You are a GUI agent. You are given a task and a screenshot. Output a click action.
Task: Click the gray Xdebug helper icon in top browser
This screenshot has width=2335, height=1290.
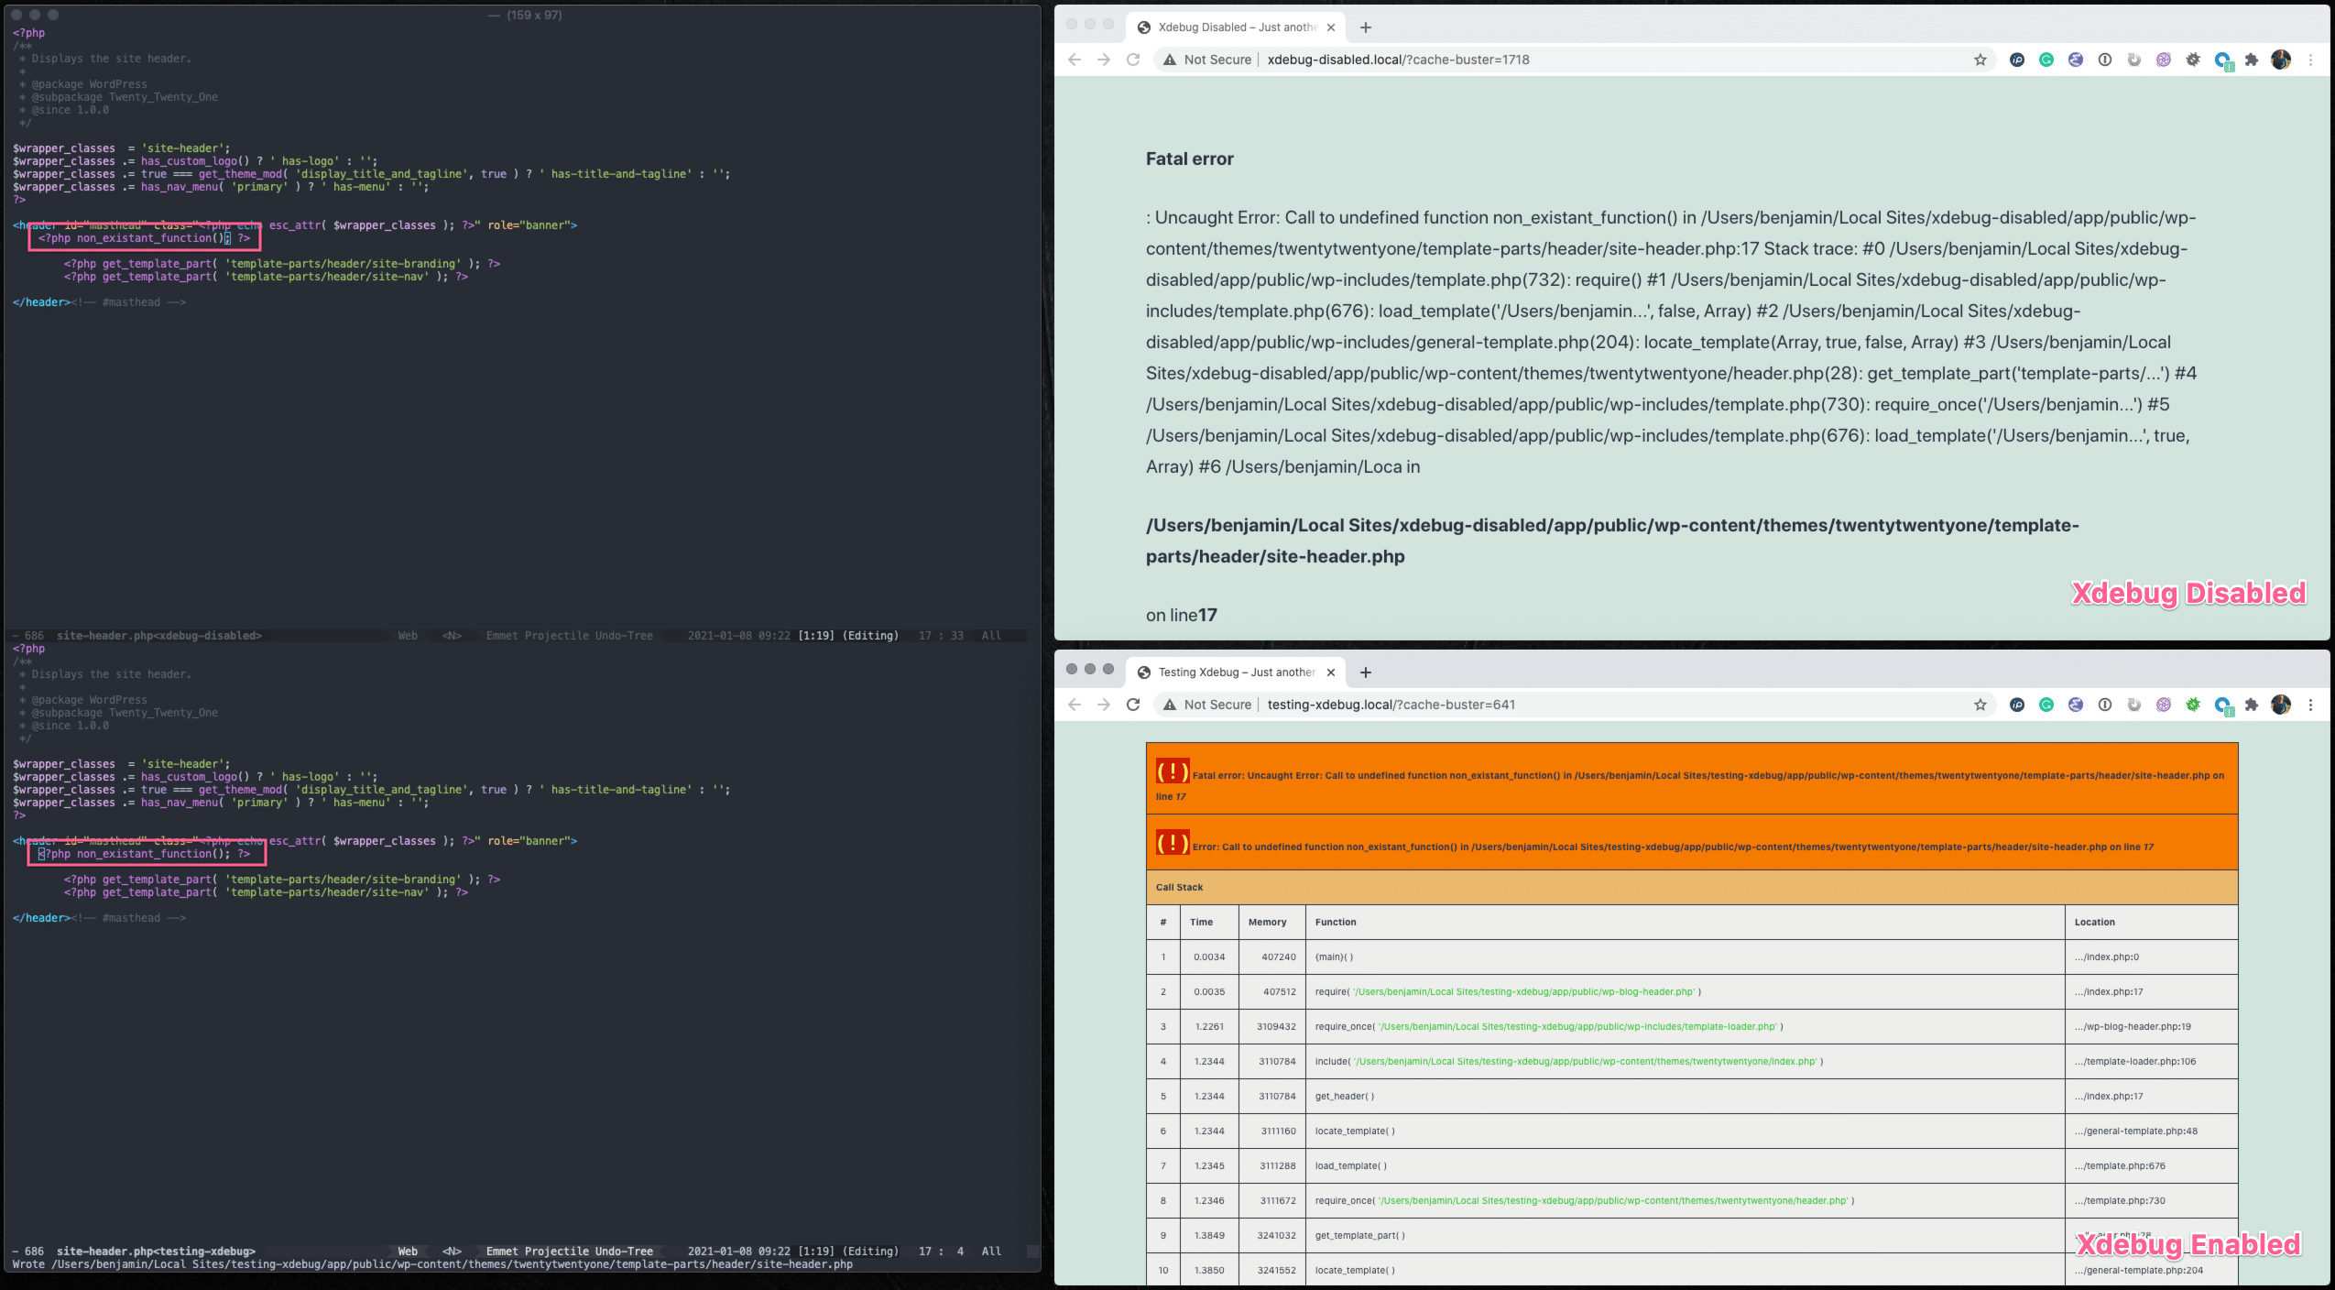[x=2192, y=60]
